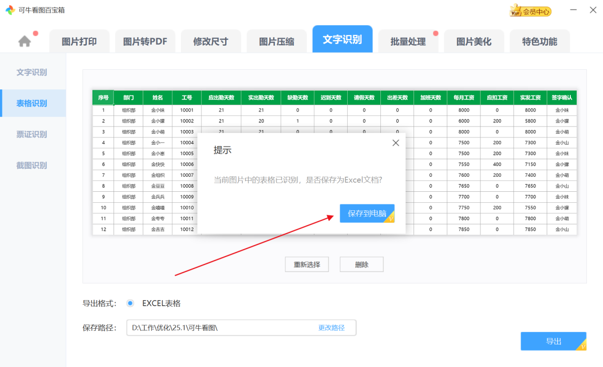Go to the home icon tab
This screenshot has height=367, width=603.
coord(25,41)
